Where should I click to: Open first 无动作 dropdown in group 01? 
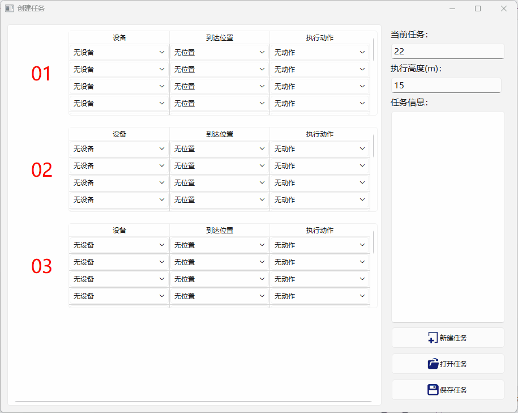tap(319, 52)
